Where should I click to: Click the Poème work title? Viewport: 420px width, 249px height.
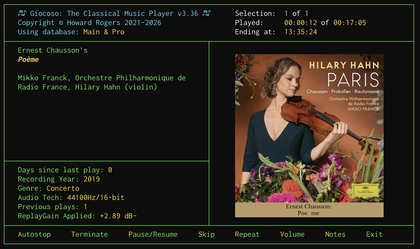(28, 60)
